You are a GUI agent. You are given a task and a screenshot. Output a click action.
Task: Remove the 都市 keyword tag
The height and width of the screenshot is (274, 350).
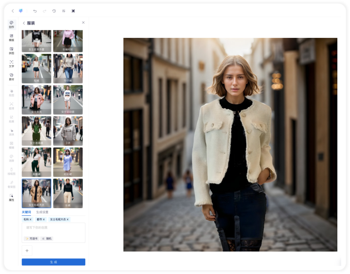point(44,219)
